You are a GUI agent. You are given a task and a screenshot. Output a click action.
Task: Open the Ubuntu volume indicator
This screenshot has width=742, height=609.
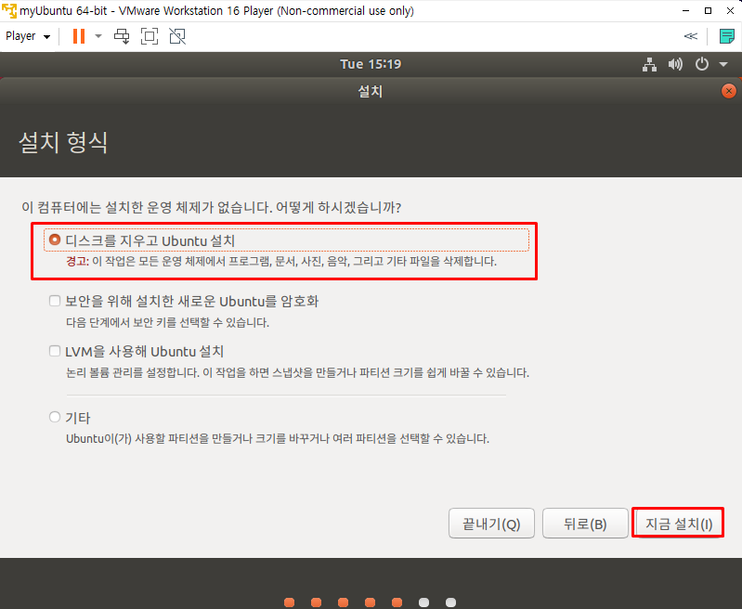click(675, 64)
